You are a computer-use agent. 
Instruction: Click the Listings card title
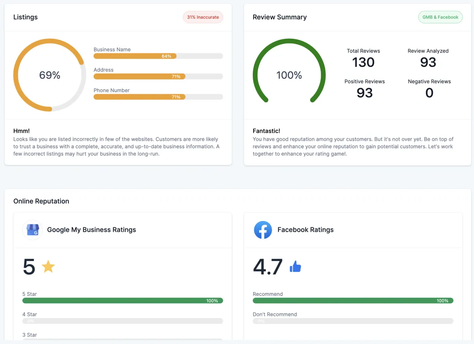click(26, 17)
